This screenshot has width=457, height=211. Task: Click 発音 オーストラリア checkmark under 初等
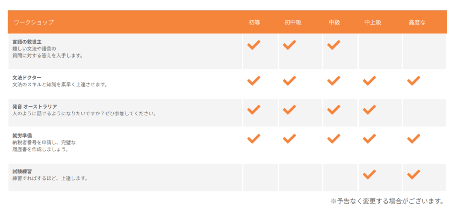(253, 110)
